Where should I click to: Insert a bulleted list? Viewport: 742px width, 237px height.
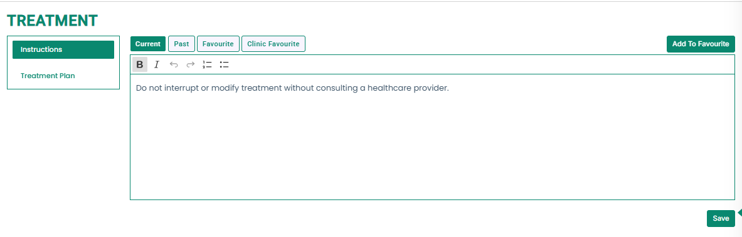click(225, 64)
